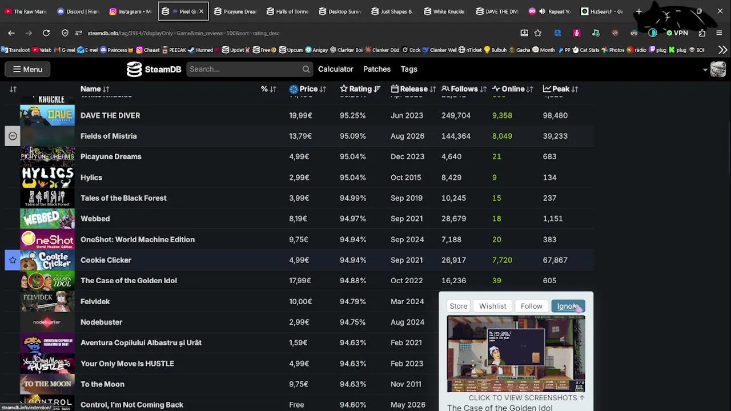731x411 pixels.
Task: Open the Picayune Dreams game link
Action: [x=111, y=156]
